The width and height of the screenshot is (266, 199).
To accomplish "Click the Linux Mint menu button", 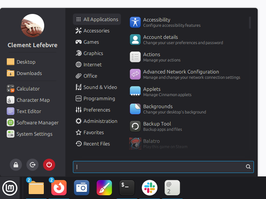I will click(x=10, y=187).
